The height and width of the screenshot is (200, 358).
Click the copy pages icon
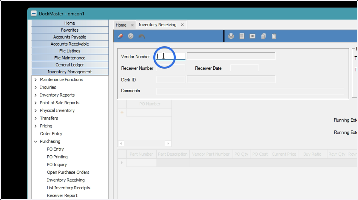(263, 36)
